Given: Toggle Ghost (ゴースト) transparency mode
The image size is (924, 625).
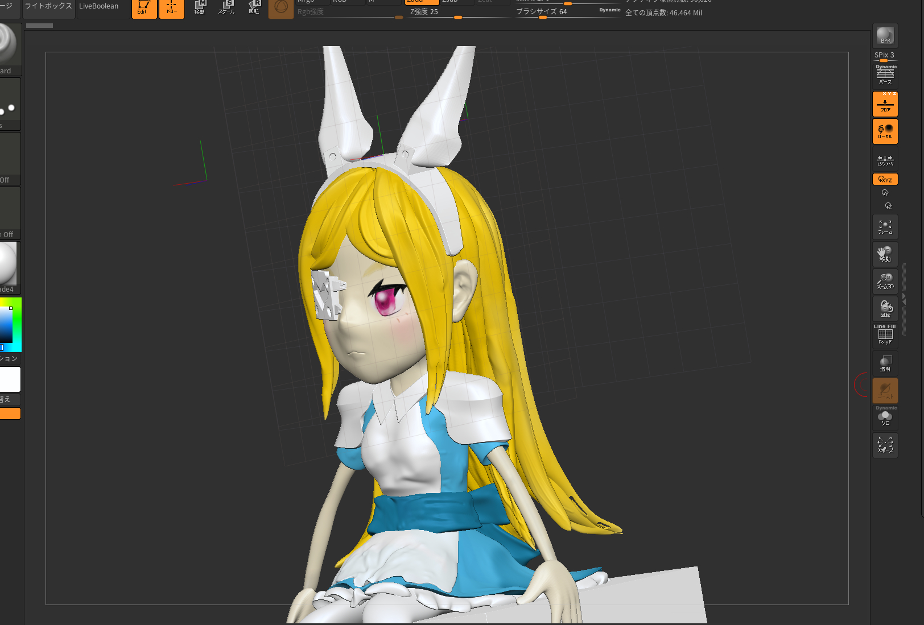Looking at the screenshot, I should [x=885, y=390].
